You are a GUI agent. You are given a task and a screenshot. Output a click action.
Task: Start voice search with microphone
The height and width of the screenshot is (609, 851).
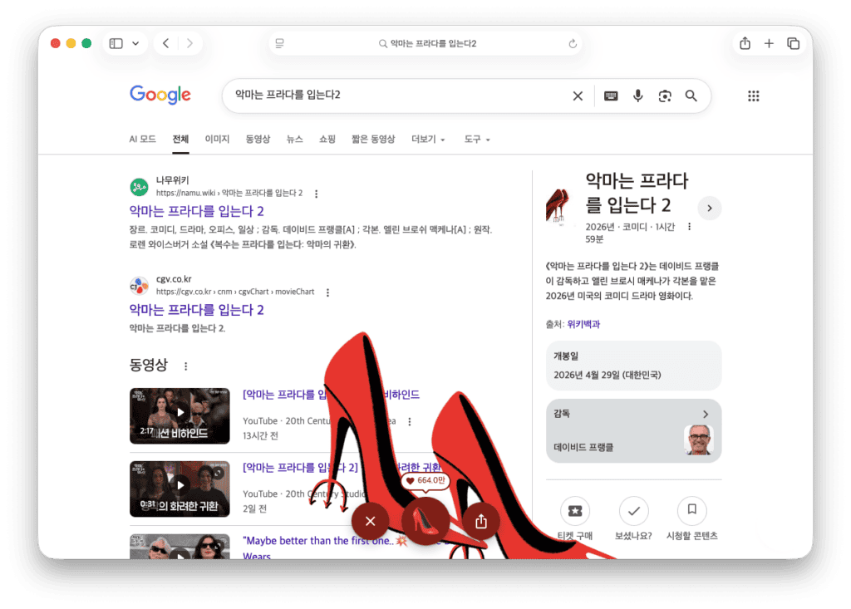coord(638,96)
